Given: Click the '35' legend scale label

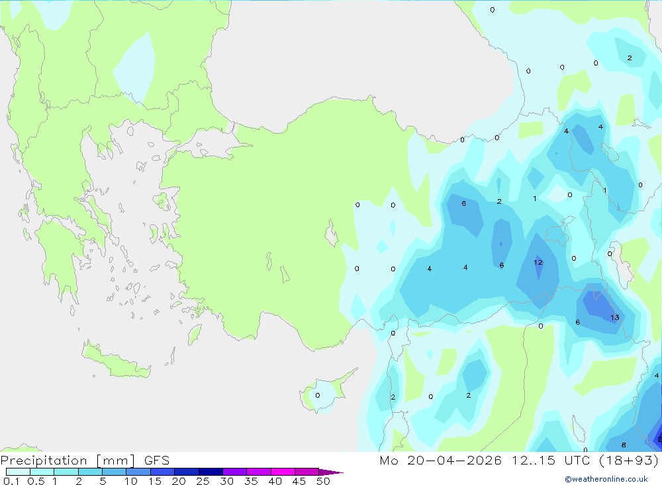Looking at the screenshot, I should [251, 481].
